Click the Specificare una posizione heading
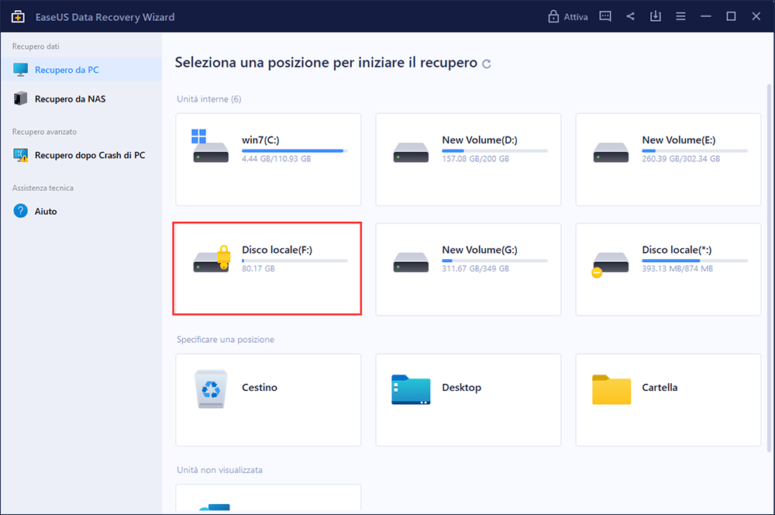Screen dimensions: 775x515 coord(226,340)
